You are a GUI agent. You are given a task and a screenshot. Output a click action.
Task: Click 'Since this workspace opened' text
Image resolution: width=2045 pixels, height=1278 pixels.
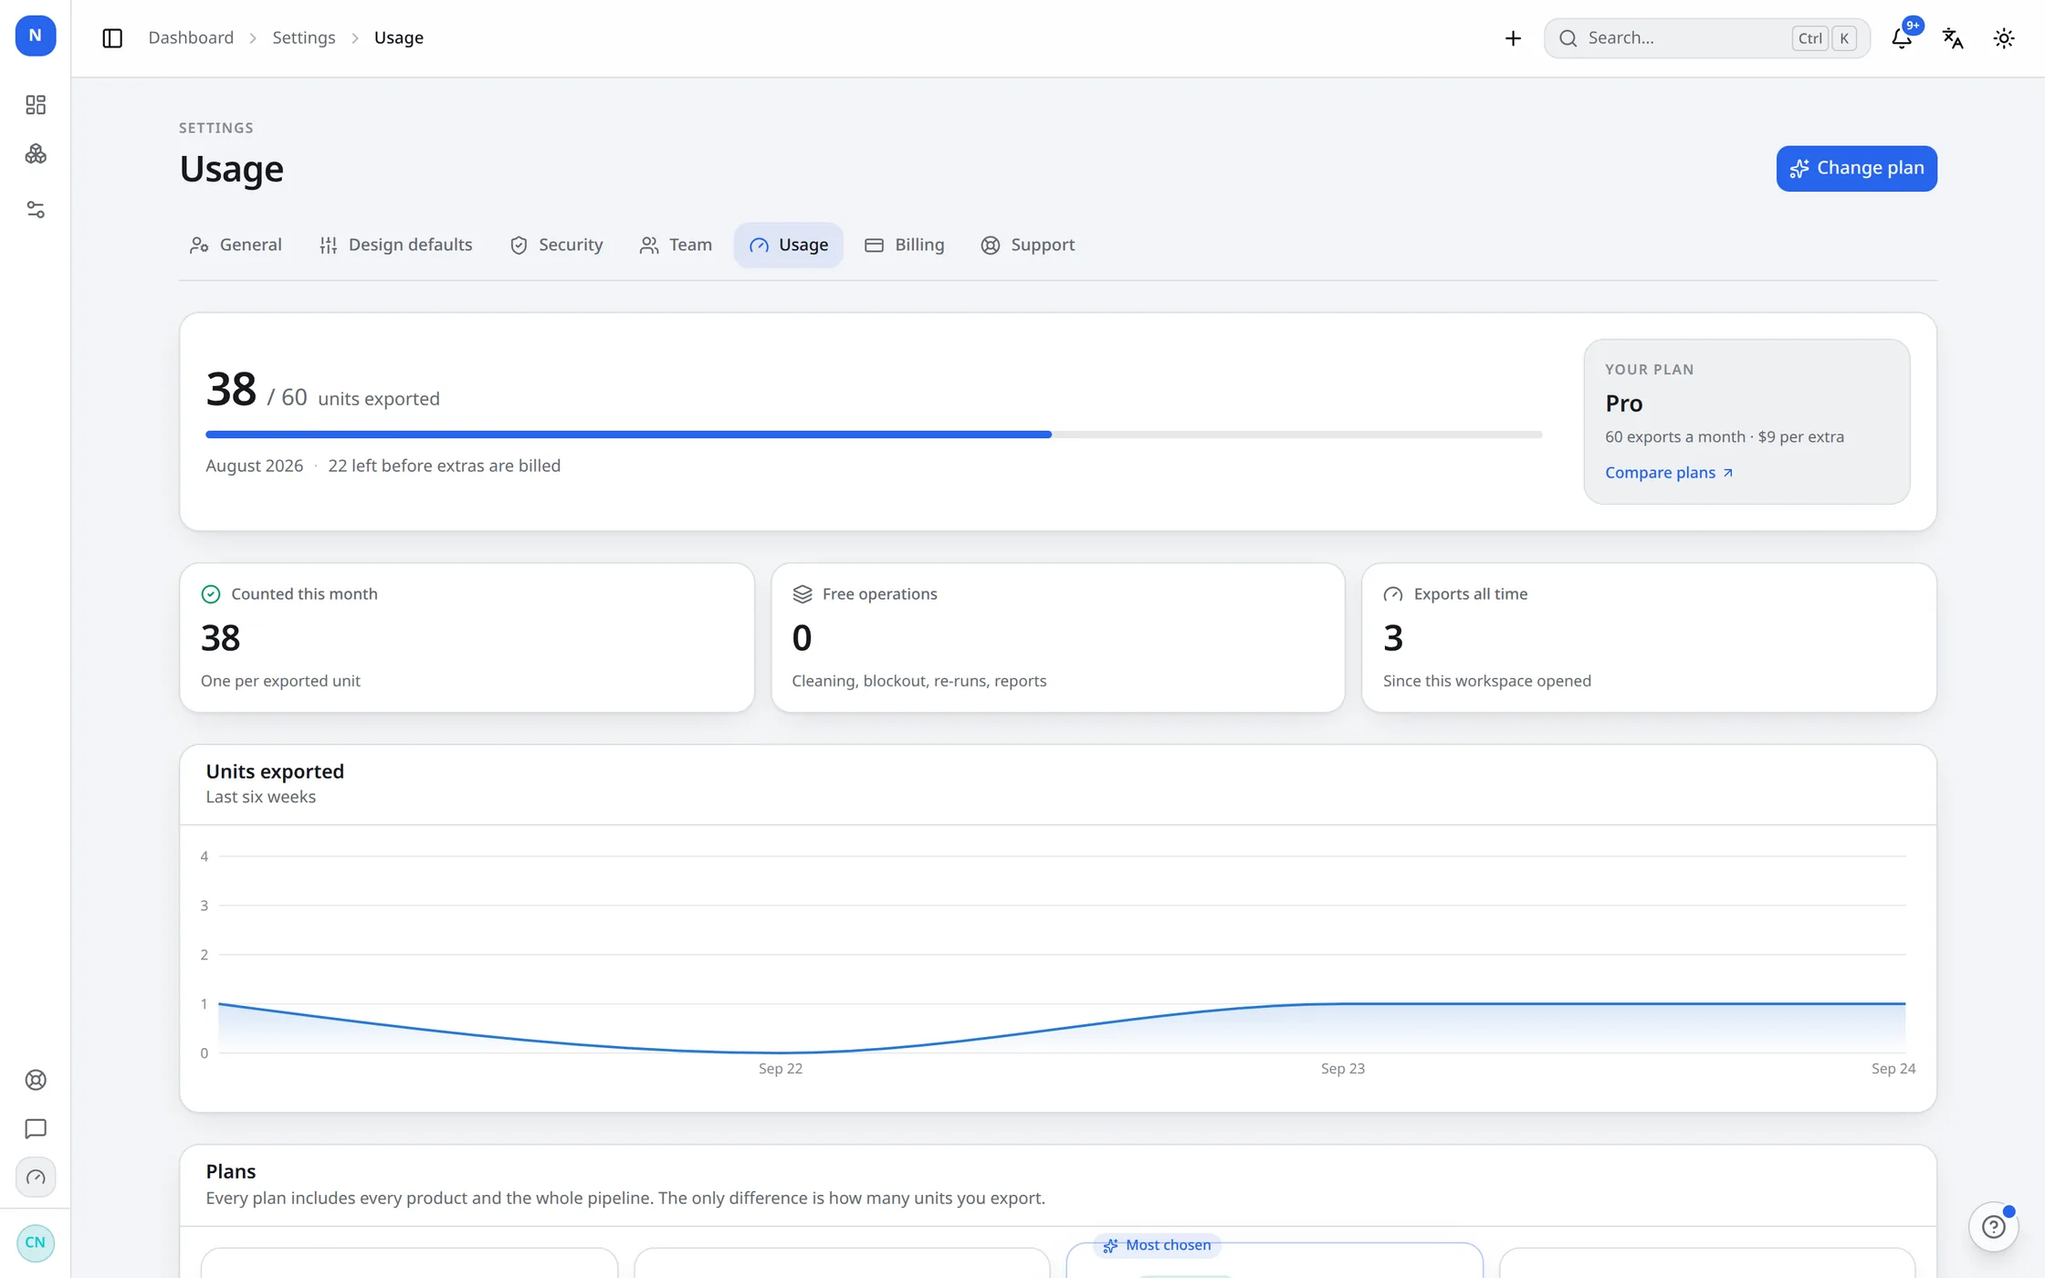tap(1486, 681)
